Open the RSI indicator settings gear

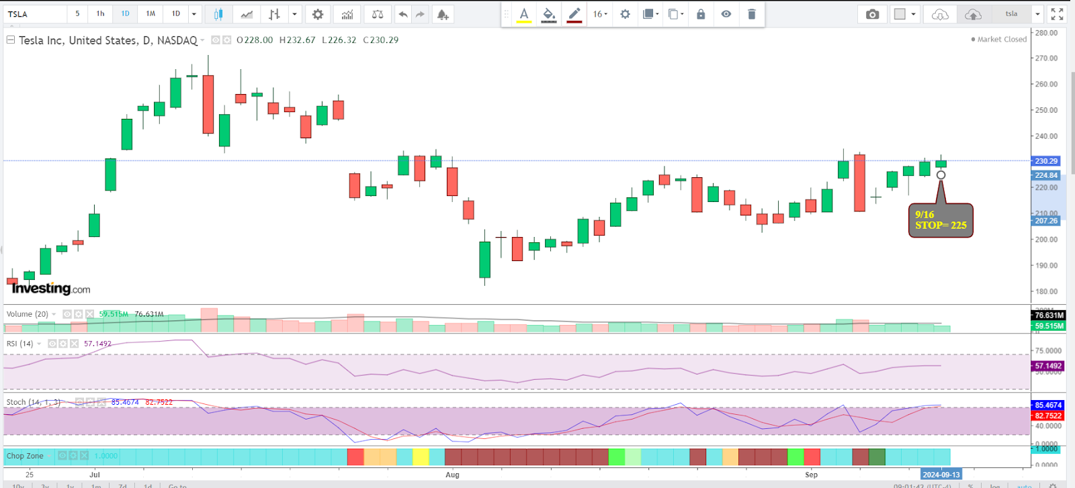62,344
